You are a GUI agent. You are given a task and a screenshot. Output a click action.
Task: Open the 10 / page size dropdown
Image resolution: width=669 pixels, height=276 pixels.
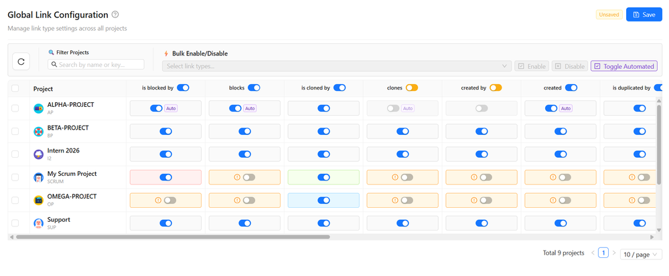[641, 254]
